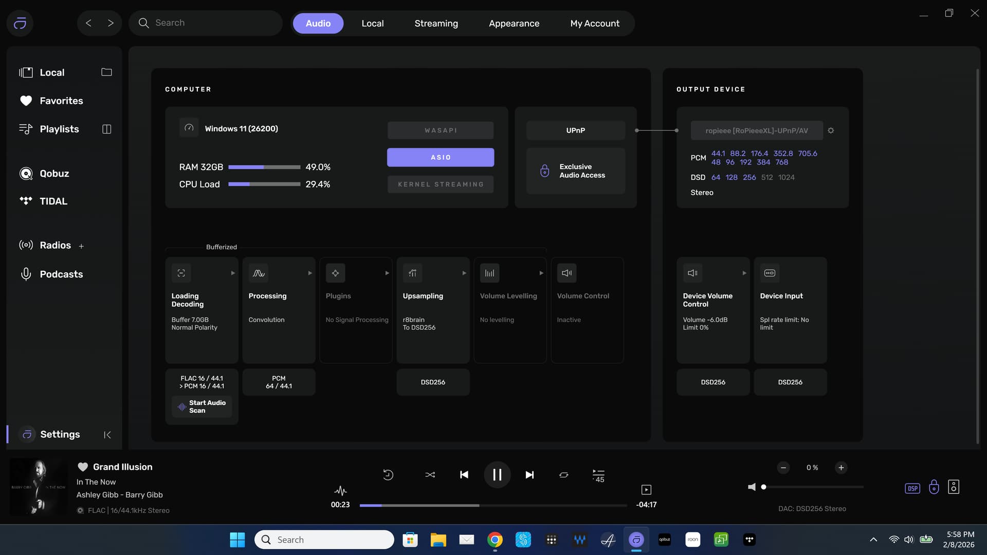Toggle shuffle playback icon
987x555 pixels.
coord(430,475)
